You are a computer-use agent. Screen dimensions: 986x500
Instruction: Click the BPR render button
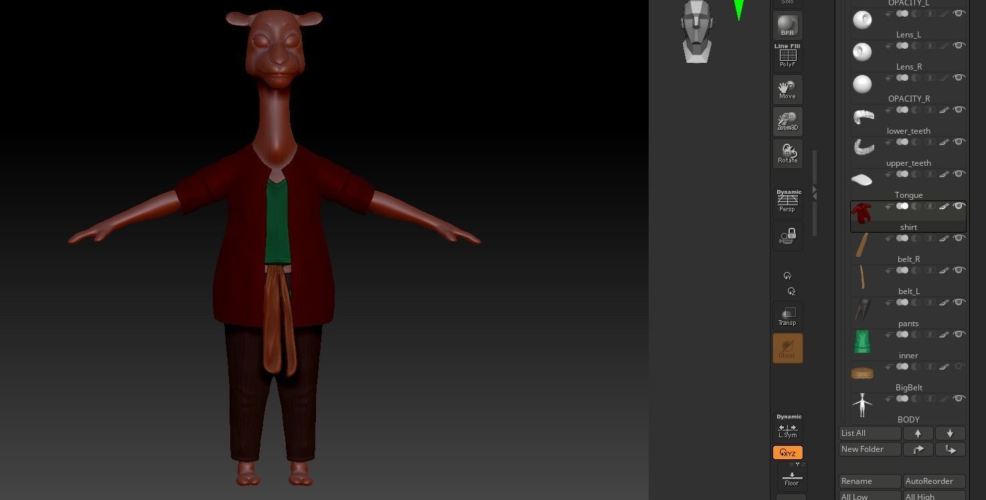(x=787, y=25)
